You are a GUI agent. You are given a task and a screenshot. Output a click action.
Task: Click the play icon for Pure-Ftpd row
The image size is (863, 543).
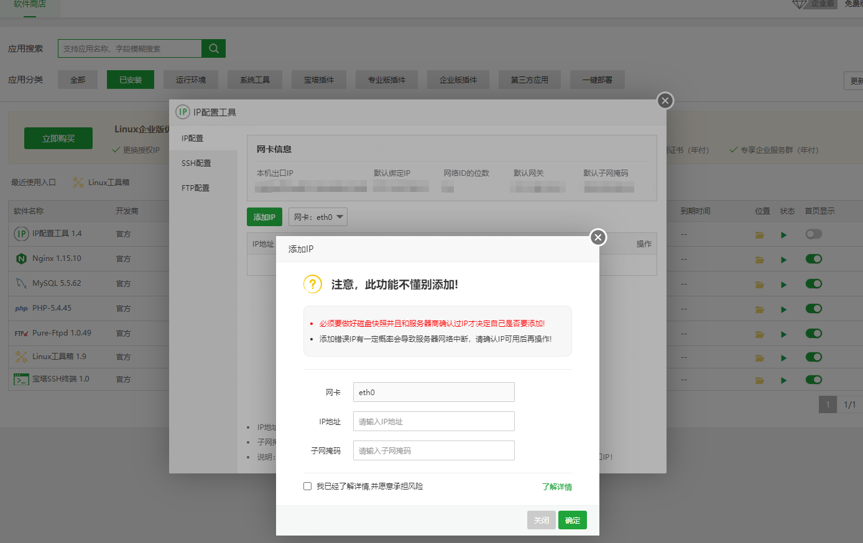pos(783,334)
